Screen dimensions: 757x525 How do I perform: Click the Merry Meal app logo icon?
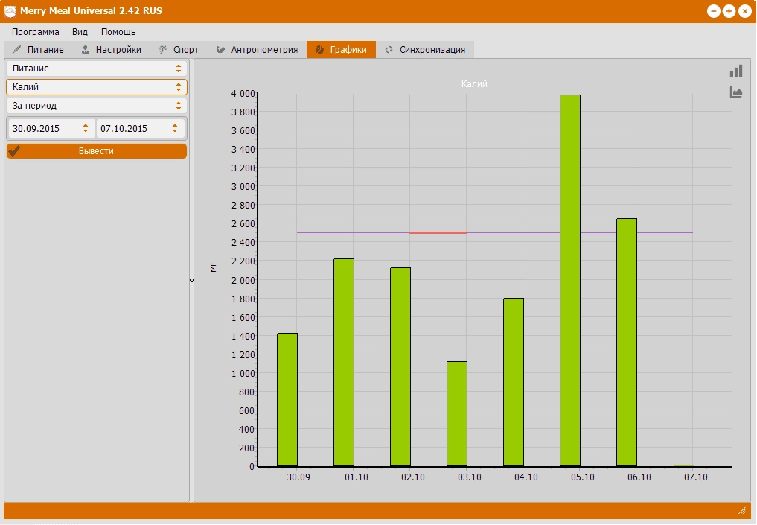[x=10, y=11]
